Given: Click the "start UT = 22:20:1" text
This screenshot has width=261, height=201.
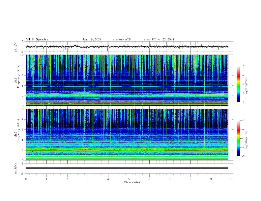Looking at the screenshot, I should (159, 39).
